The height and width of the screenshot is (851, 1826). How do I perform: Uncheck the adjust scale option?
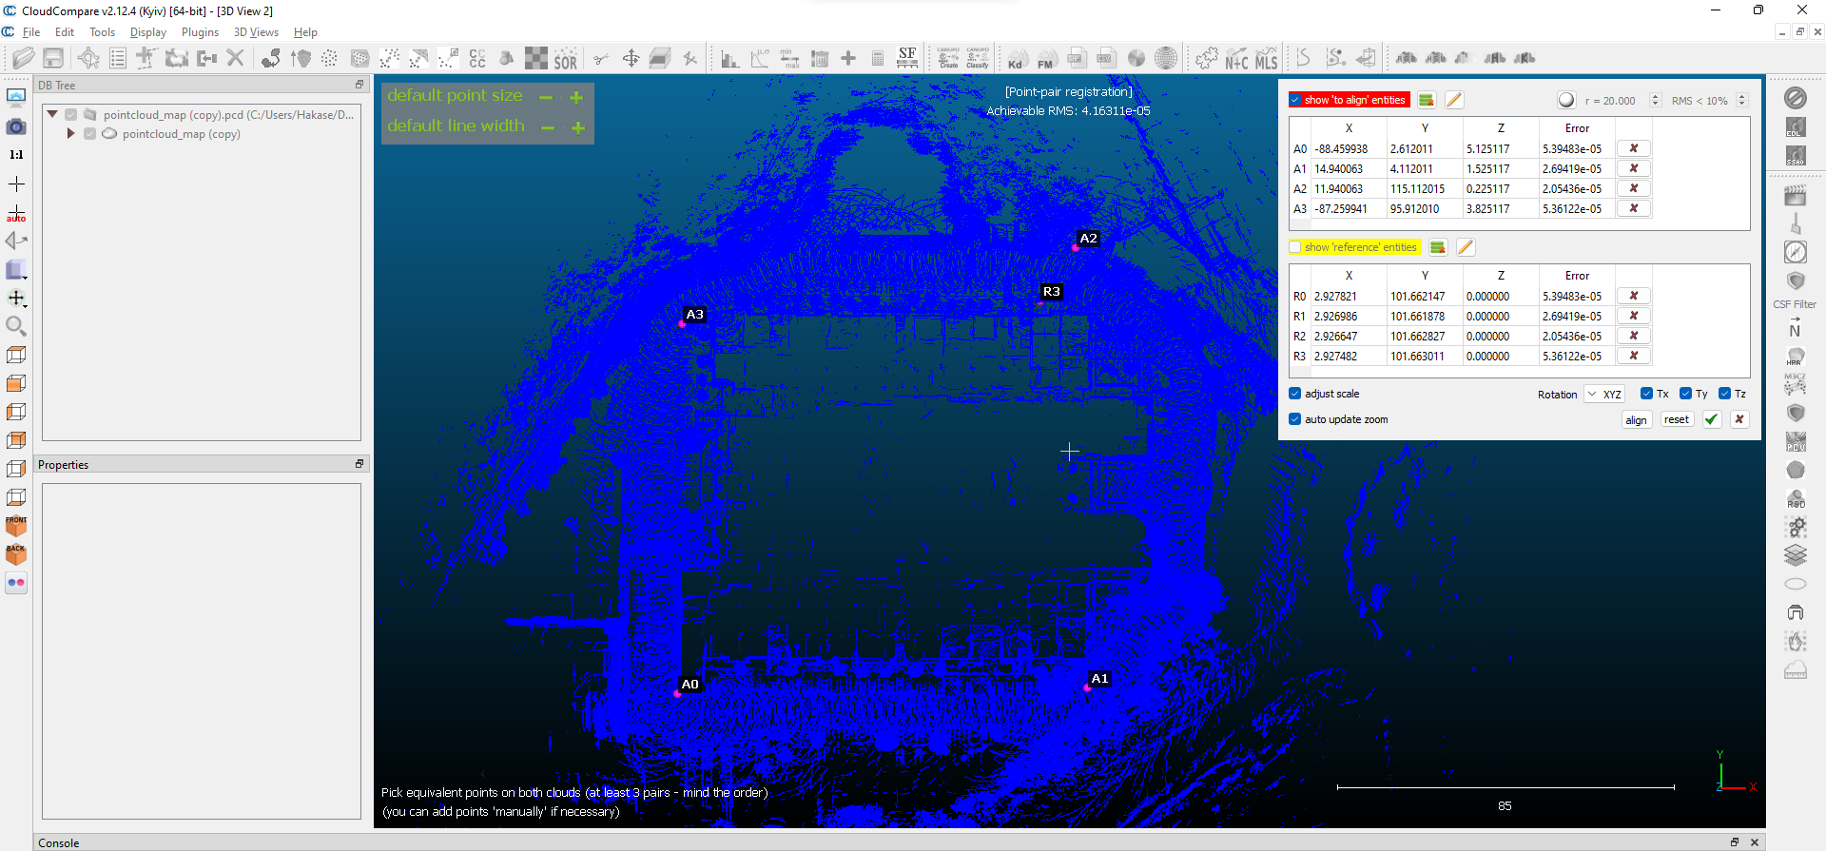click(x=1295, y=394)
